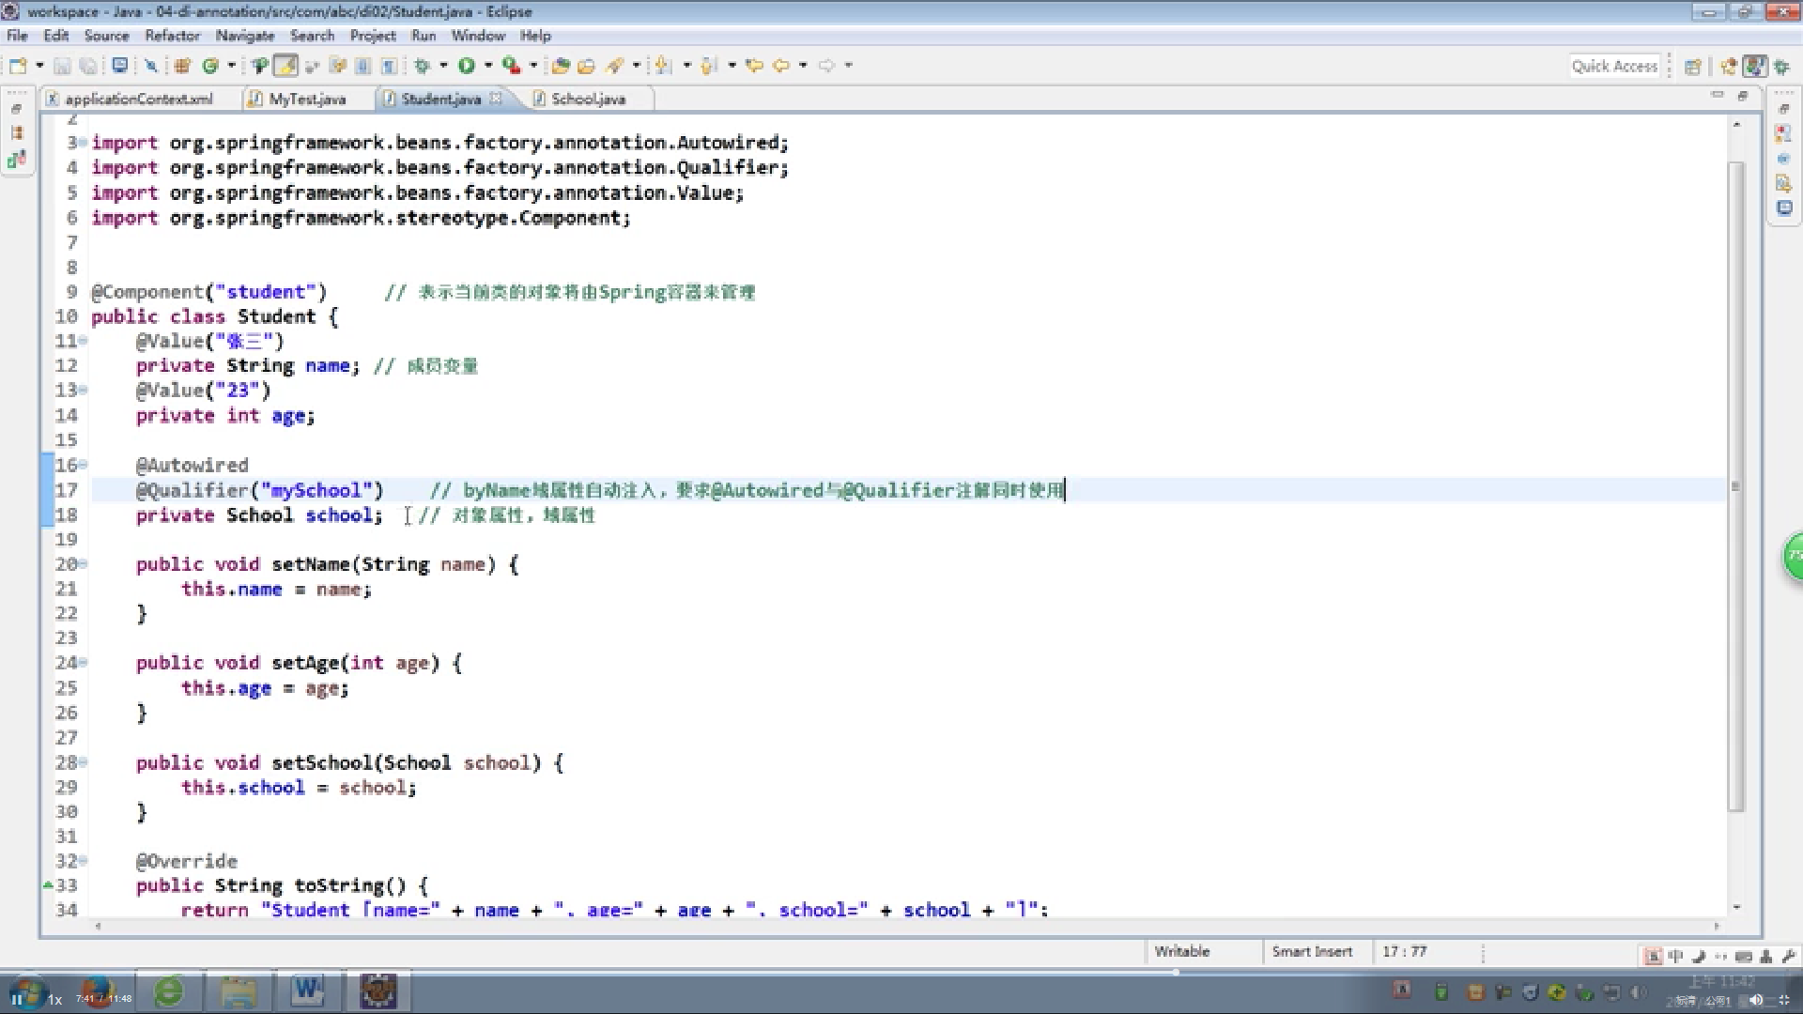This screenshot has height=1014, width=1803.
Task: Open the Navigate menu
Action: (x=245, y=36)
